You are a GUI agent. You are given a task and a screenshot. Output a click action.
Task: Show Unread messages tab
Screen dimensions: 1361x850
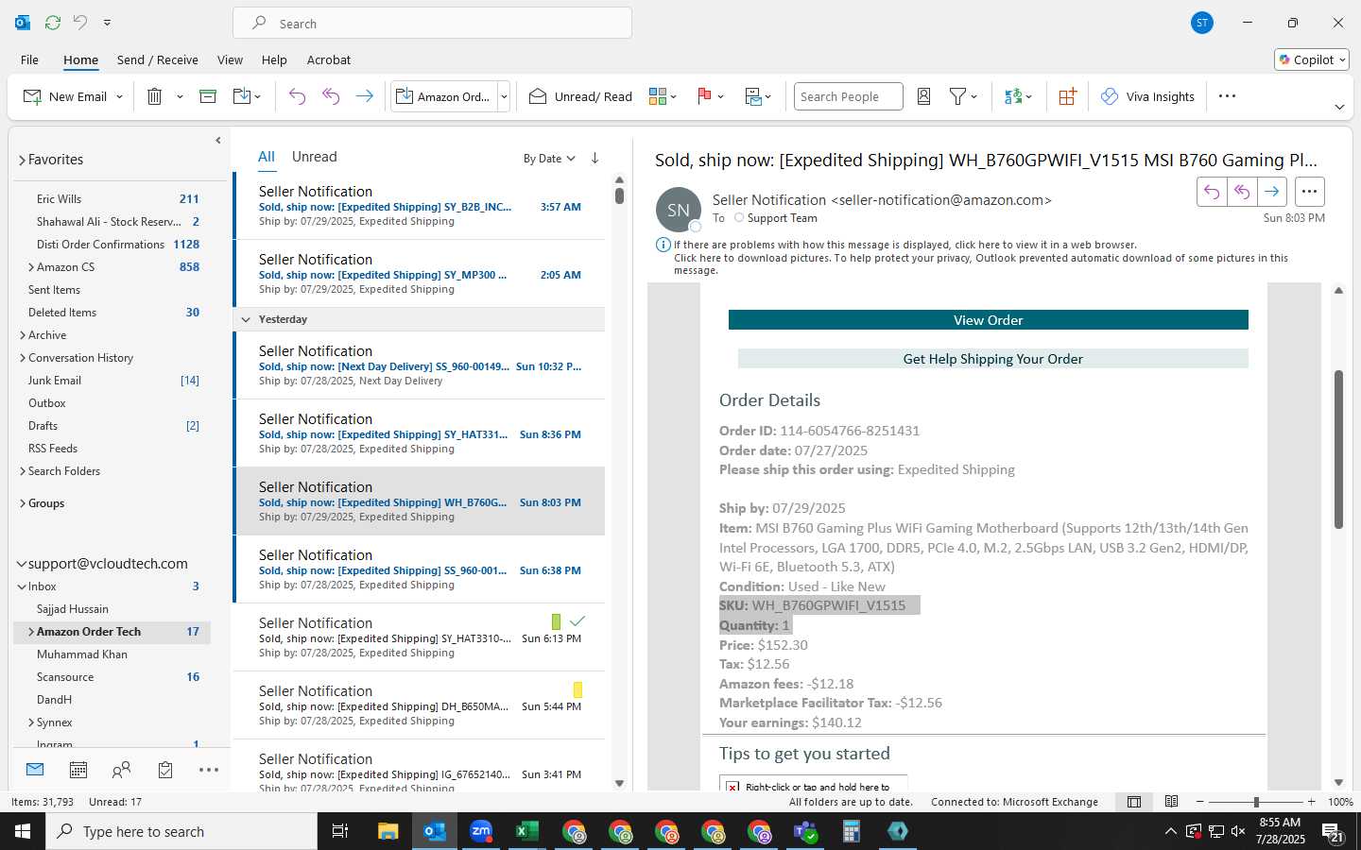314,157
